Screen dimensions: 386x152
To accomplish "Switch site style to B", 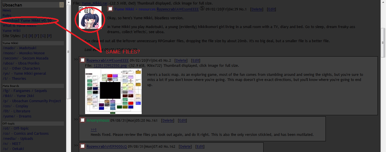I will 31,36.
